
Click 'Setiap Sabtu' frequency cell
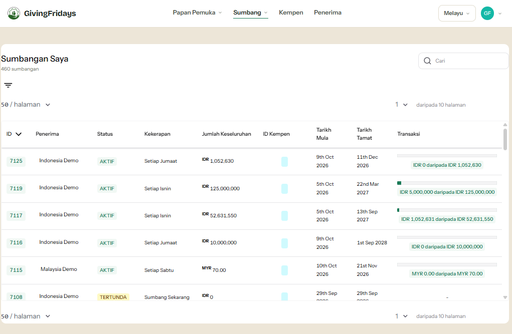159,270
